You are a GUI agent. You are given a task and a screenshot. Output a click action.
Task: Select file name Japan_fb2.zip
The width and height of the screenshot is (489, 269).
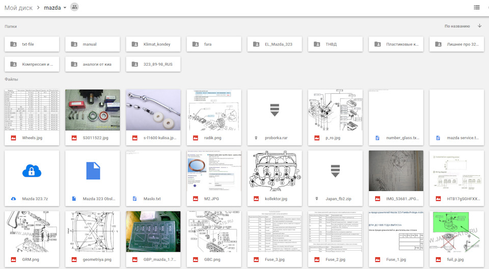pos(339,199)
